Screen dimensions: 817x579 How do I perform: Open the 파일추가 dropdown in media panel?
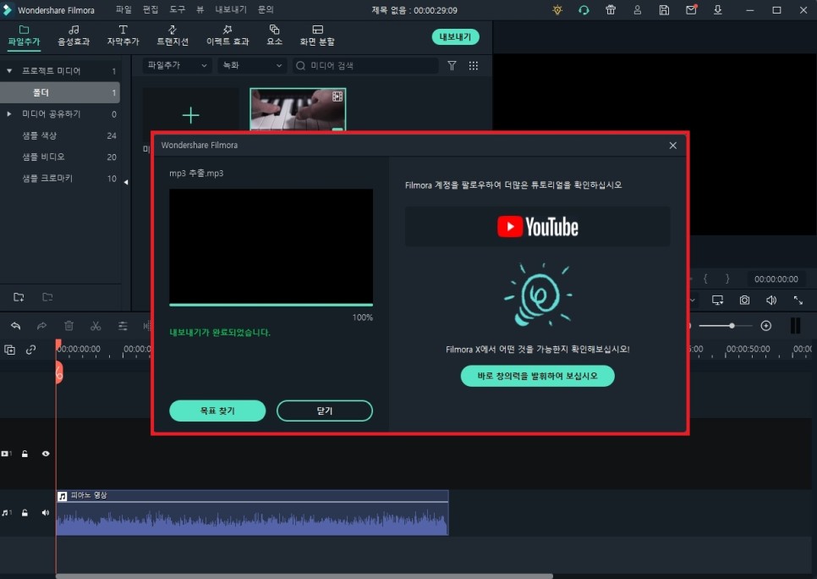(x=177, y=65)
